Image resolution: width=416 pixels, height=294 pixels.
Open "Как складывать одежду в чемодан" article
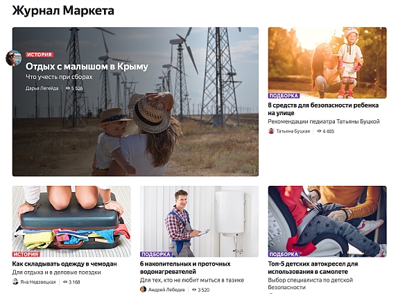coord(64,263)
